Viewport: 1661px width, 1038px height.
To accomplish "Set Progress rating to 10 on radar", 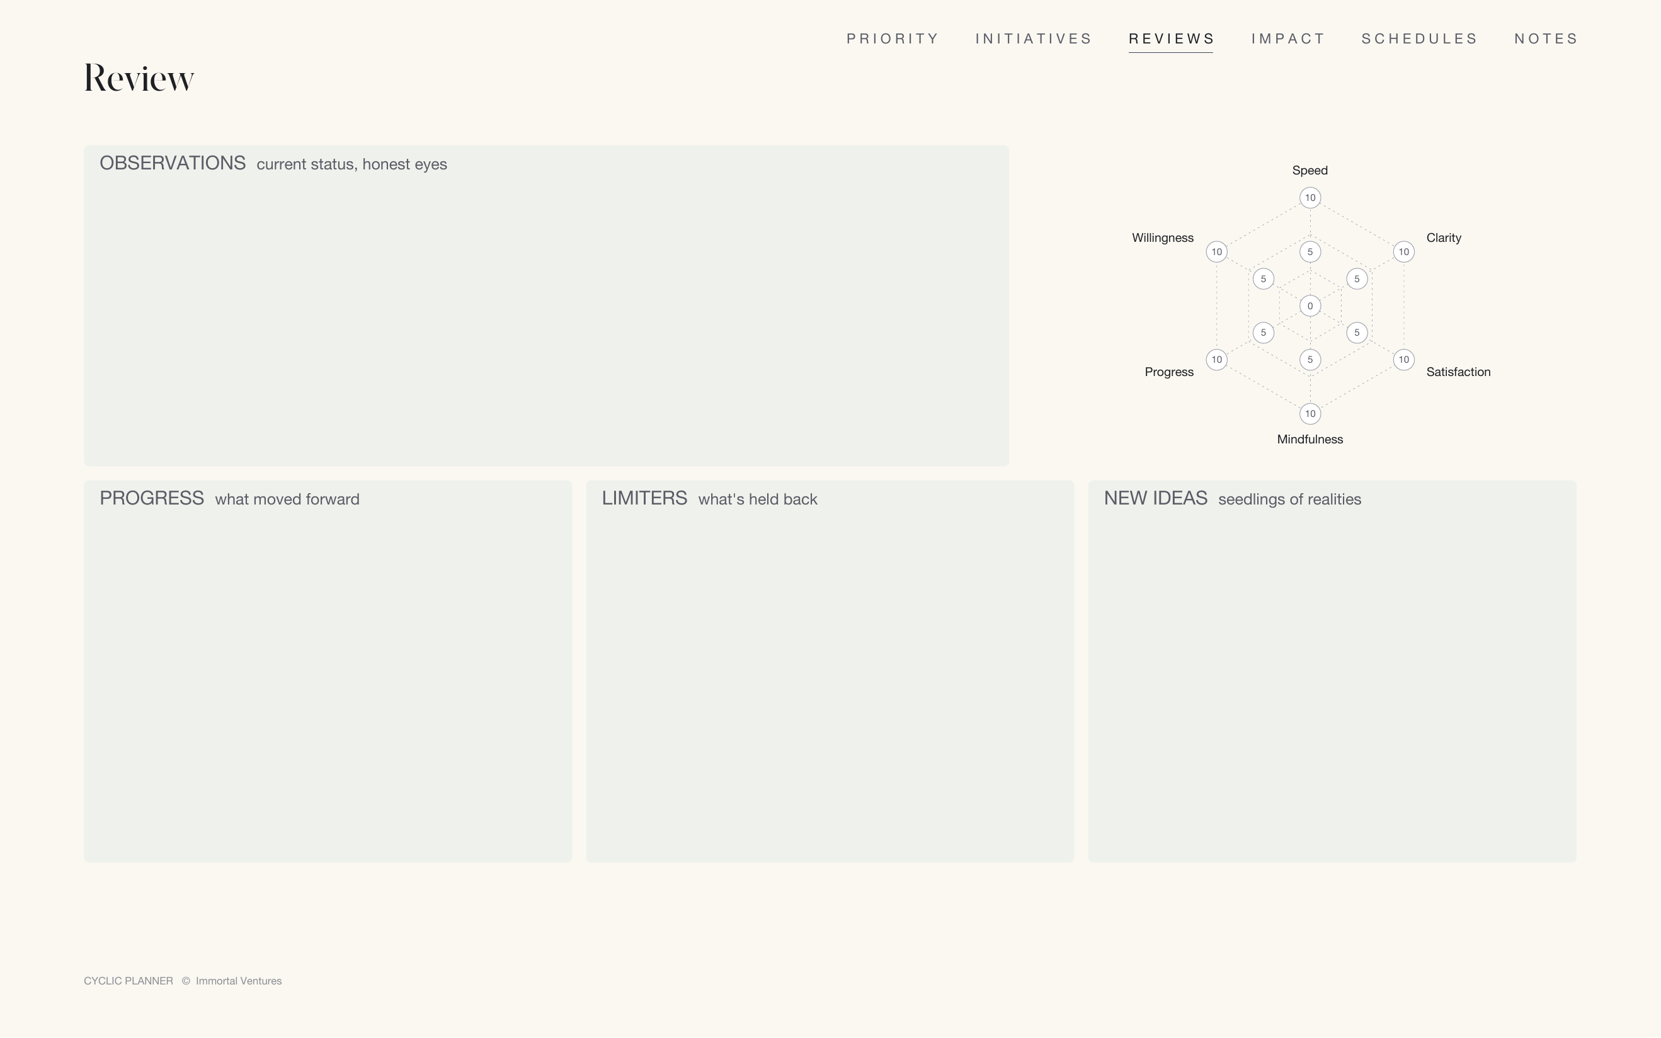I will point(1216,360).
